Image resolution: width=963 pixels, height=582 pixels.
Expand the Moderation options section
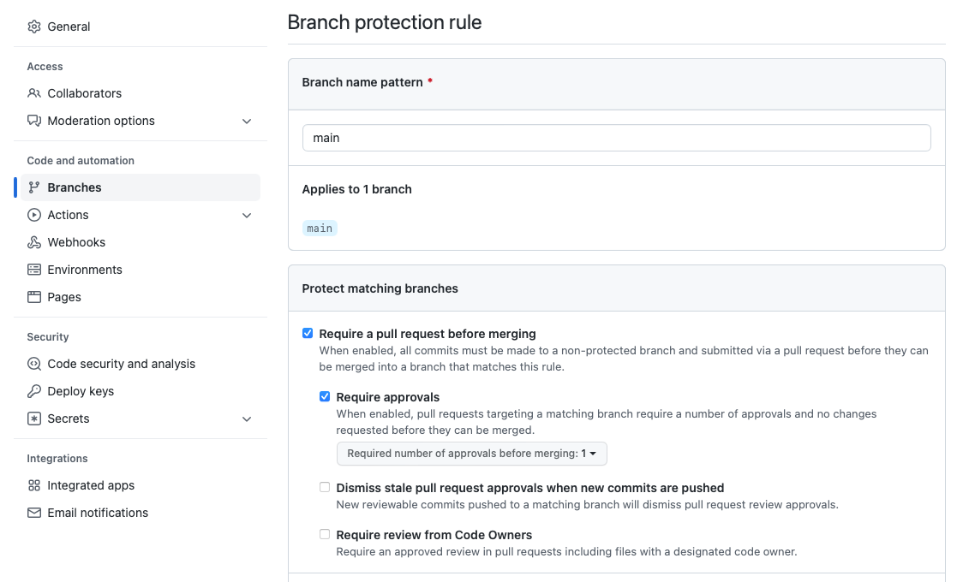(247, 121)
